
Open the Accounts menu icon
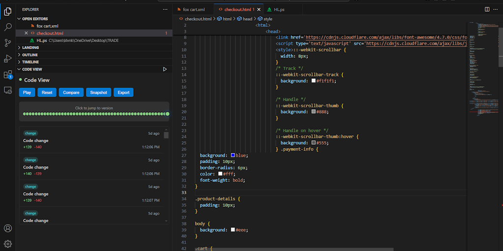click(8, 228)
